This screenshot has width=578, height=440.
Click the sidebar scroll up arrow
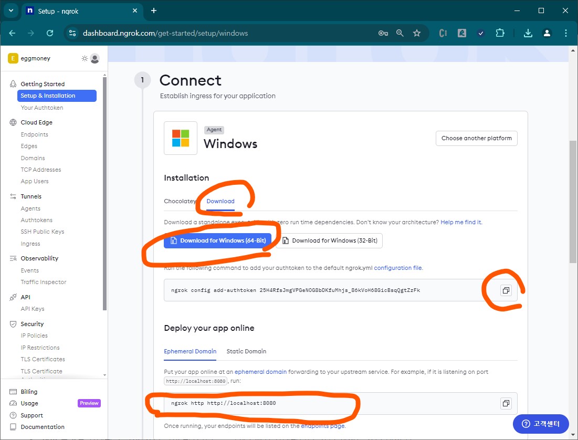(x=104, y=75)
